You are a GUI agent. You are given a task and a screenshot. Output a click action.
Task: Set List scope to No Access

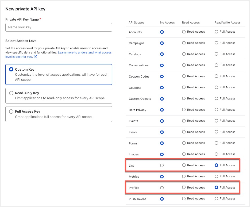tap(162, 166)
